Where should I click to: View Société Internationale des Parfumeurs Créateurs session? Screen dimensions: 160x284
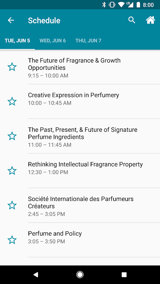click(80, 205)
